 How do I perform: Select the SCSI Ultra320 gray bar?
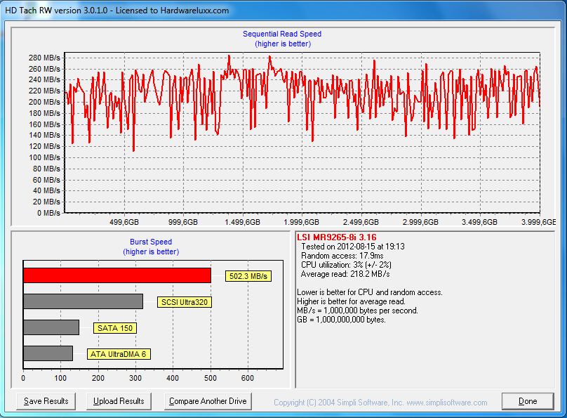(84, 301)
